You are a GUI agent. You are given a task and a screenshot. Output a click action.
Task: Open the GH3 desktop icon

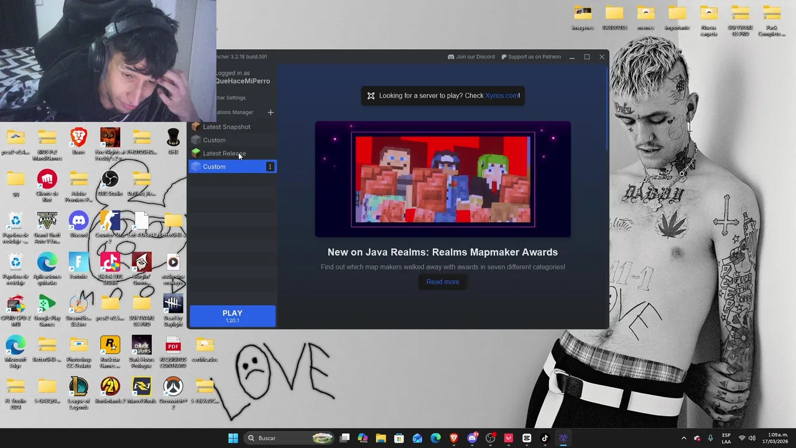tap(173, 141)
